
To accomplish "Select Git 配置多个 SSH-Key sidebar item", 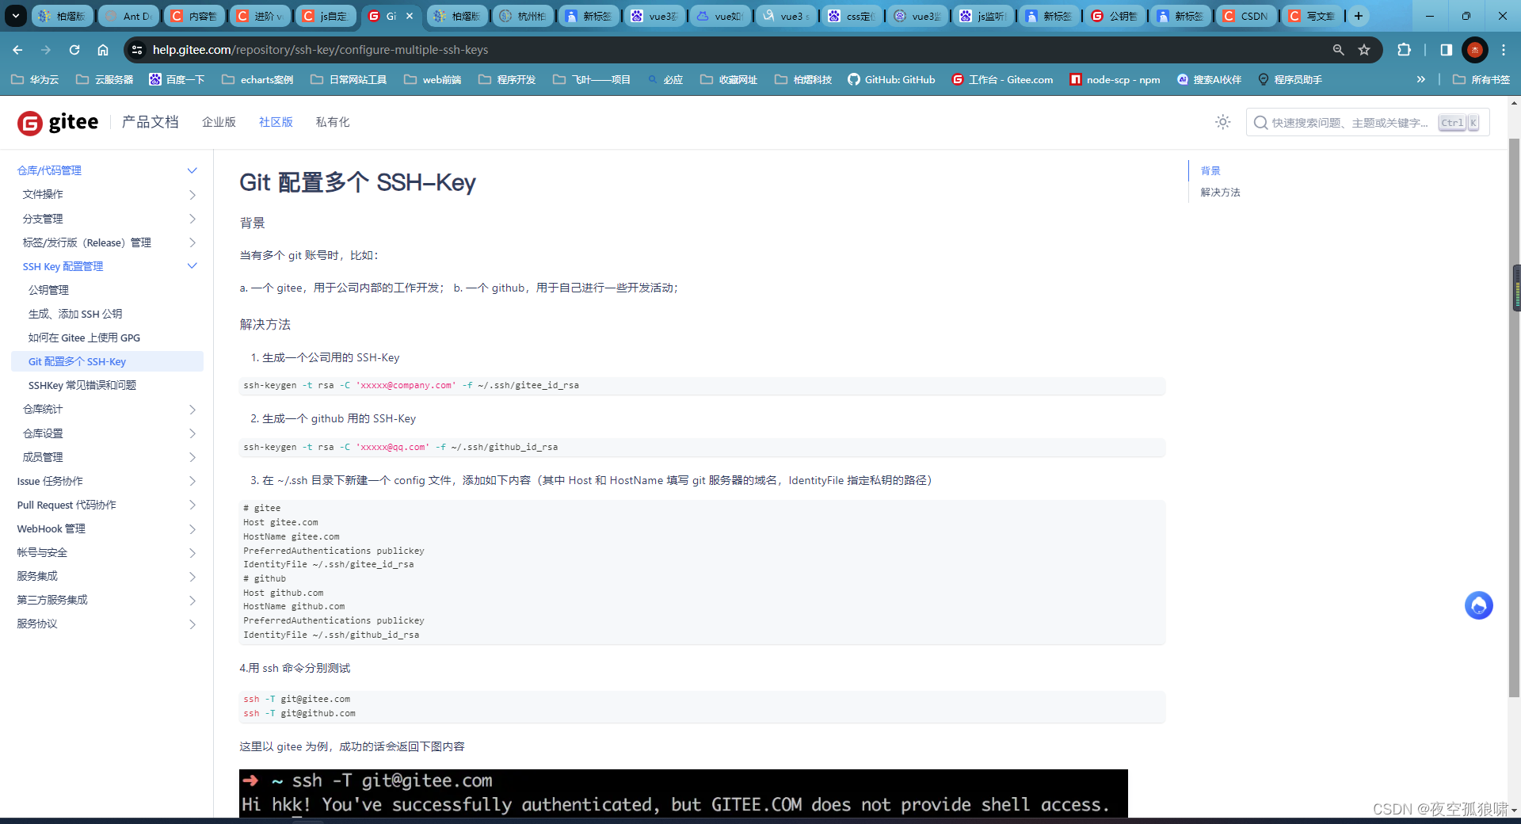I will (x=108, y=361).
